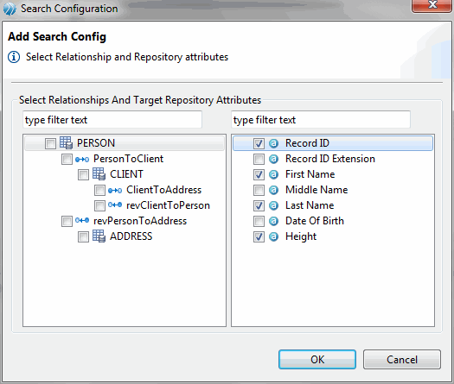Click the ClientToAddress relationship icon
This screenshot has height=384, width=454.
115,191
